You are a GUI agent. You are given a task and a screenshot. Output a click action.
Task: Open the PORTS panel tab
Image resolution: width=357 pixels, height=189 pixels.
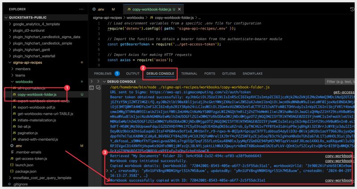(209, 73)
